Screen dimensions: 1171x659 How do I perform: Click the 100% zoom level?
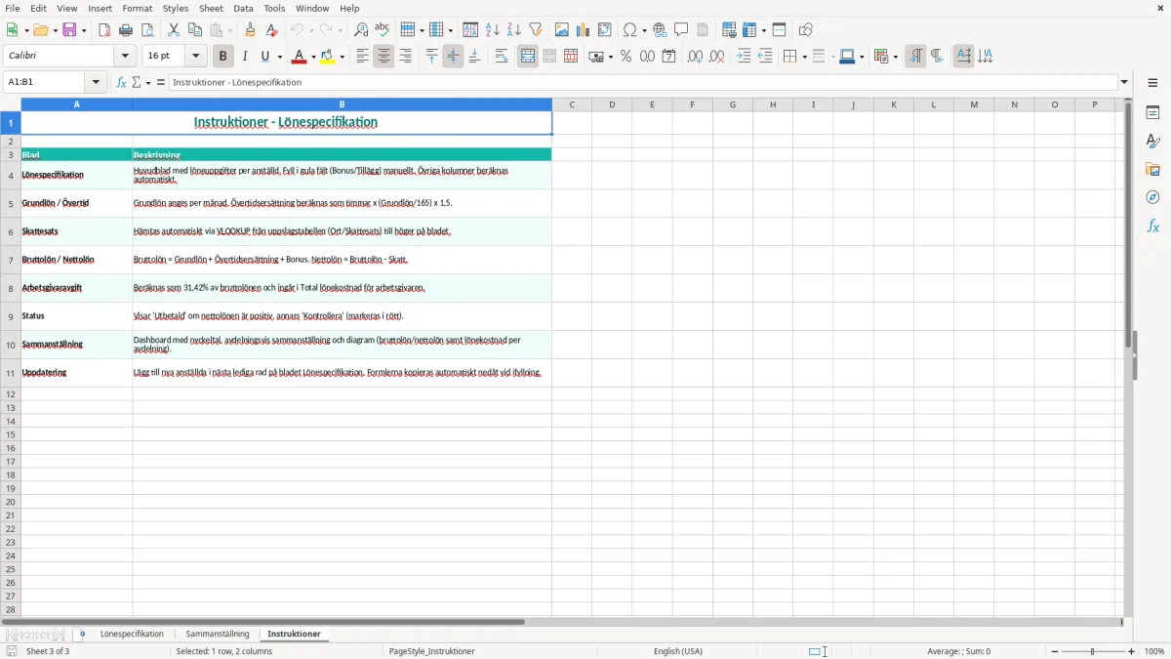click(1154, 651)
